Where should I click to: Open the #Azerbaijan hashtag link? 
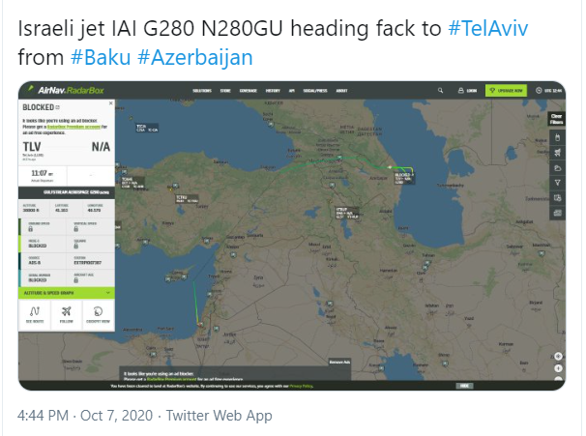pos(195,58)
